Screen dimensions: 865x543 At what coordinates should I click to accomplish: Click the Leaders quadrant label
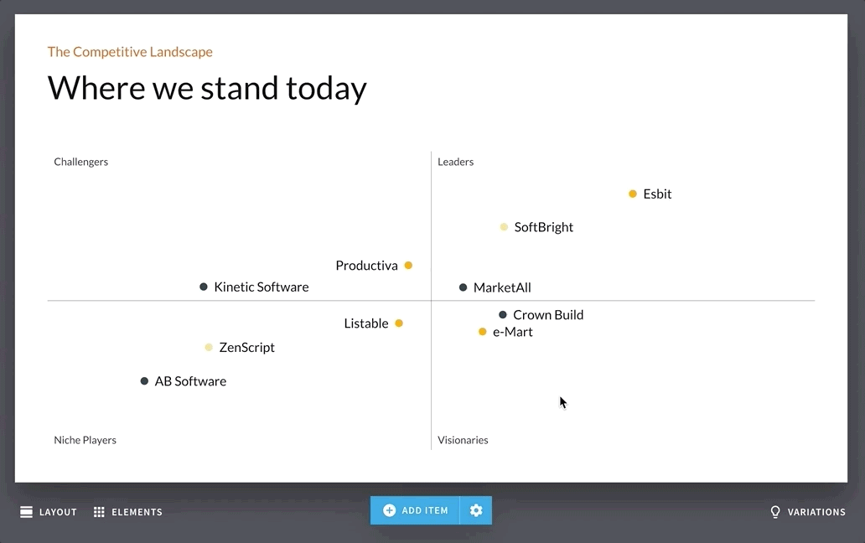455,162
